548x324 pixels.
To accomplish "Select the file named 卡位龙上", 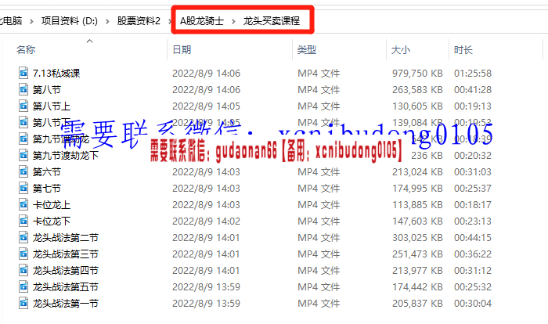I will pyautogui.click(x=52, y=204).
